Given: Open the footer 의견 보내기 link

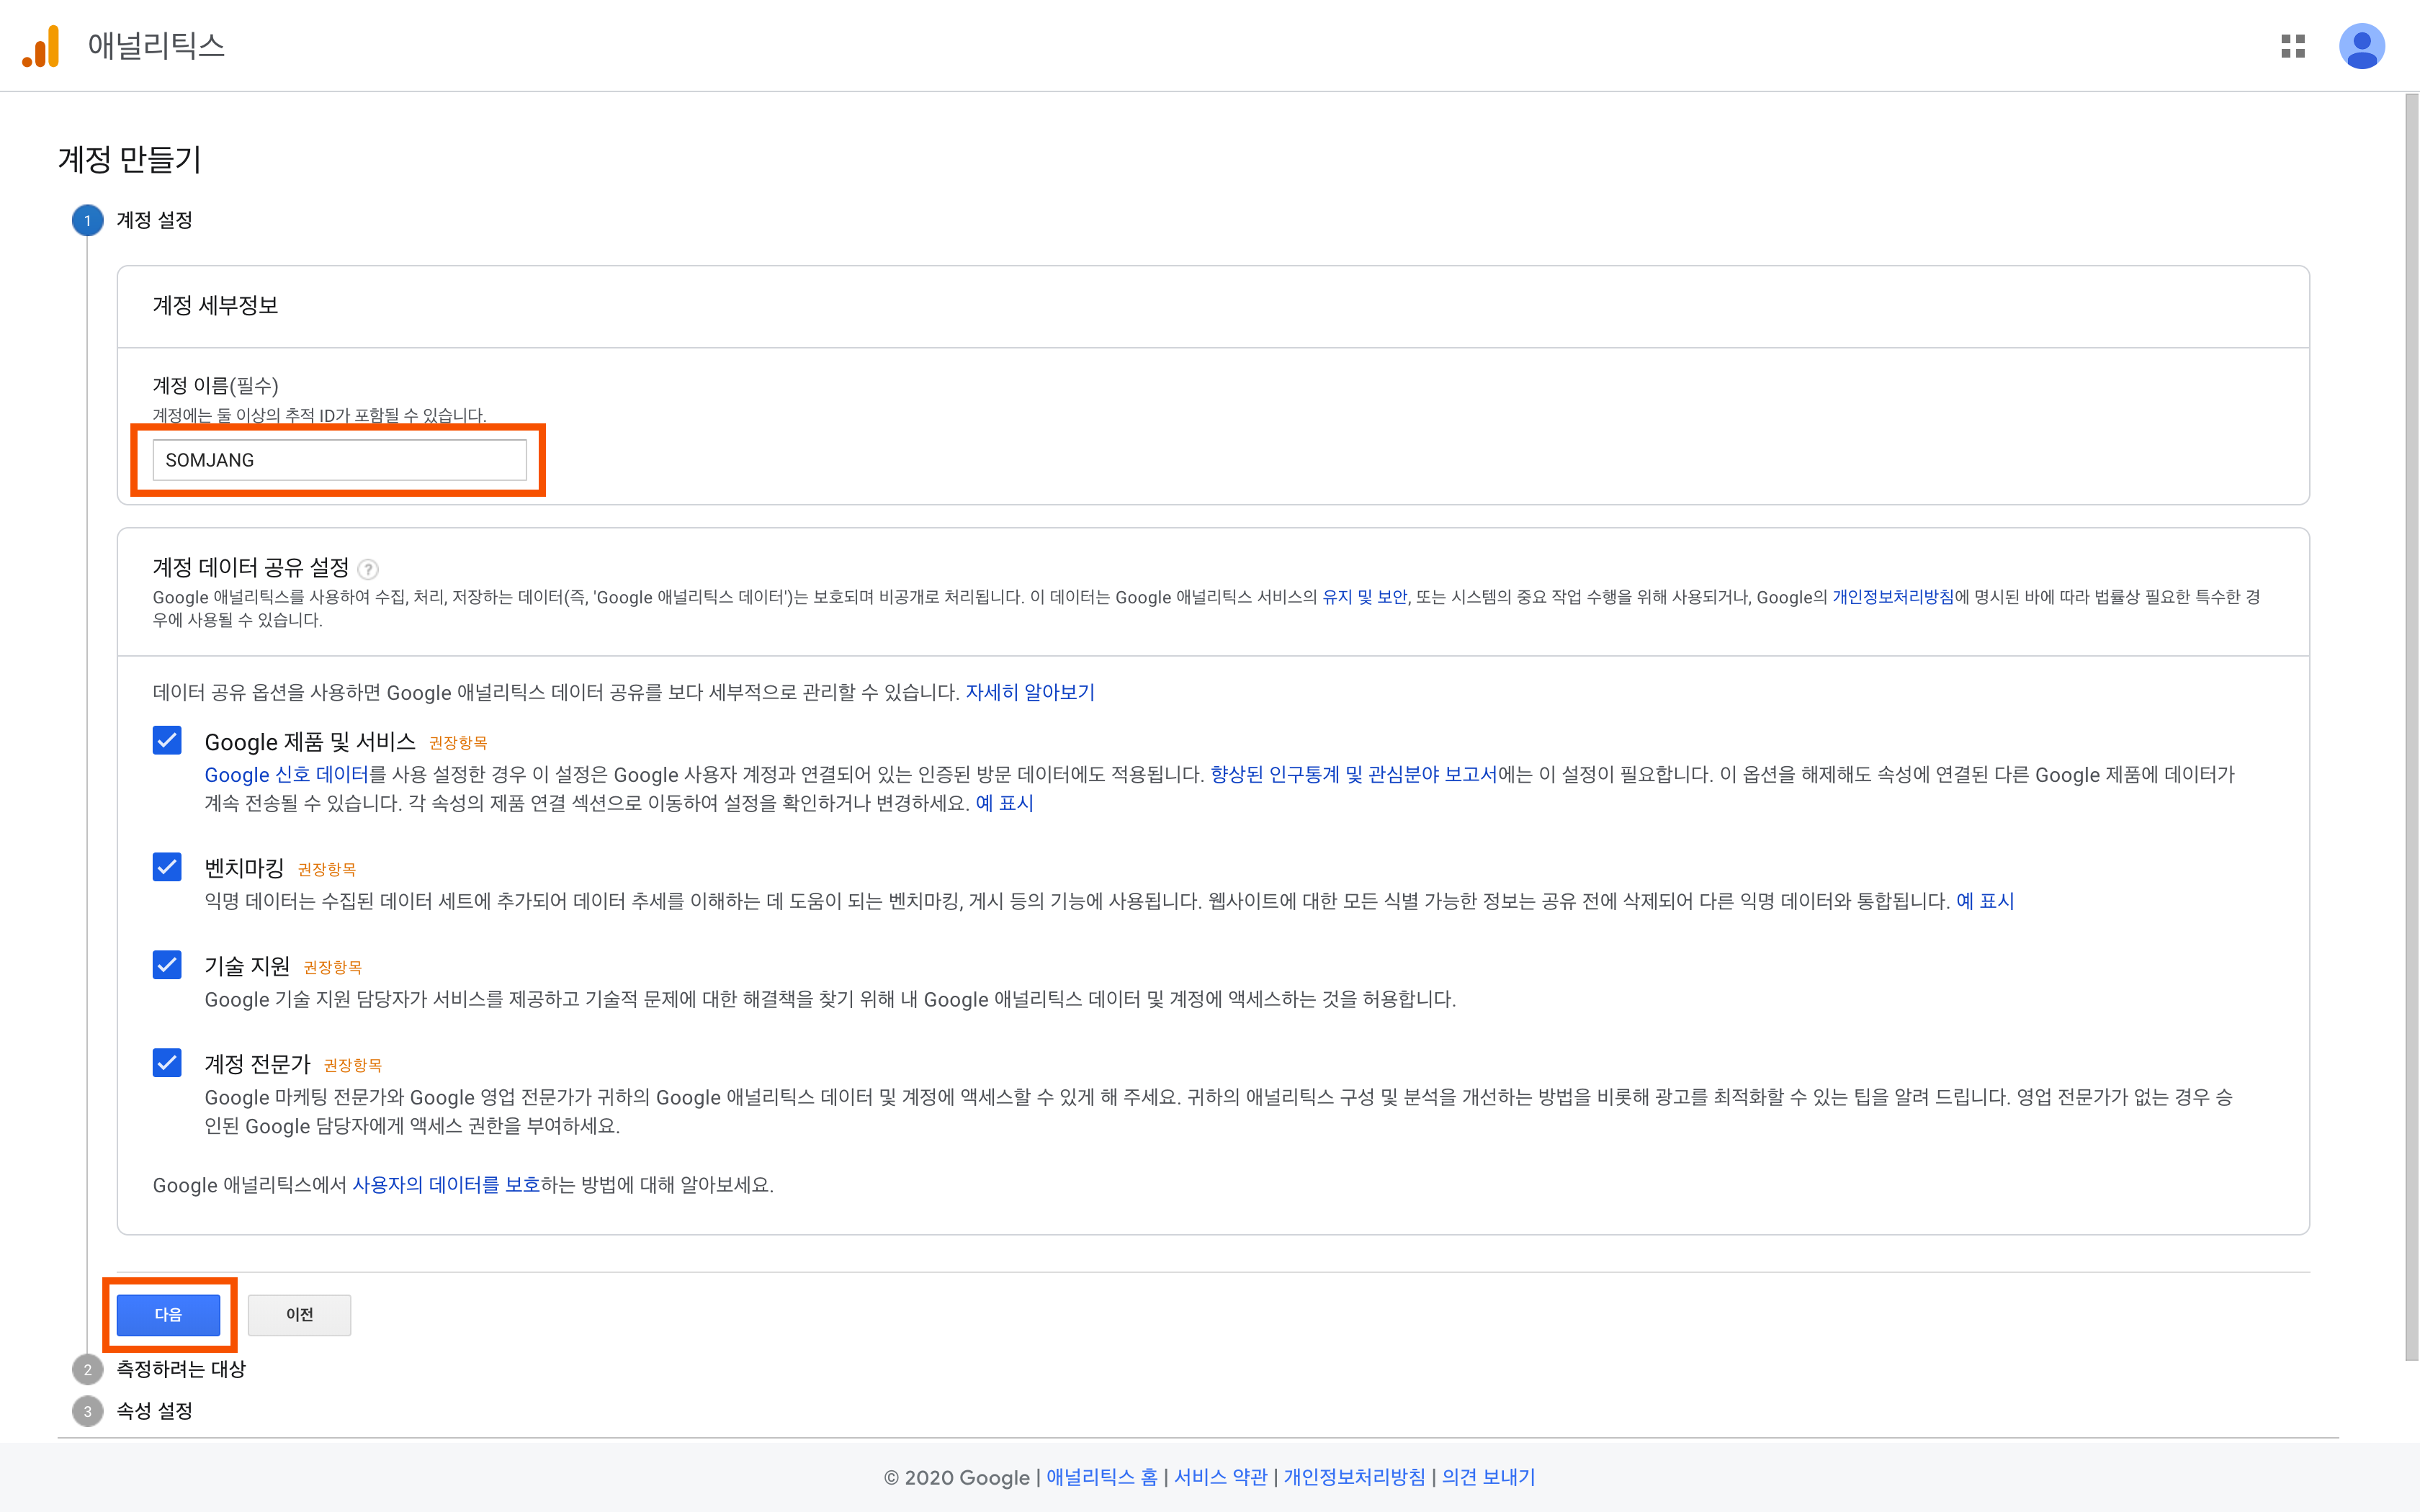Looking at the screenshot, I should pos(1488,1477).
